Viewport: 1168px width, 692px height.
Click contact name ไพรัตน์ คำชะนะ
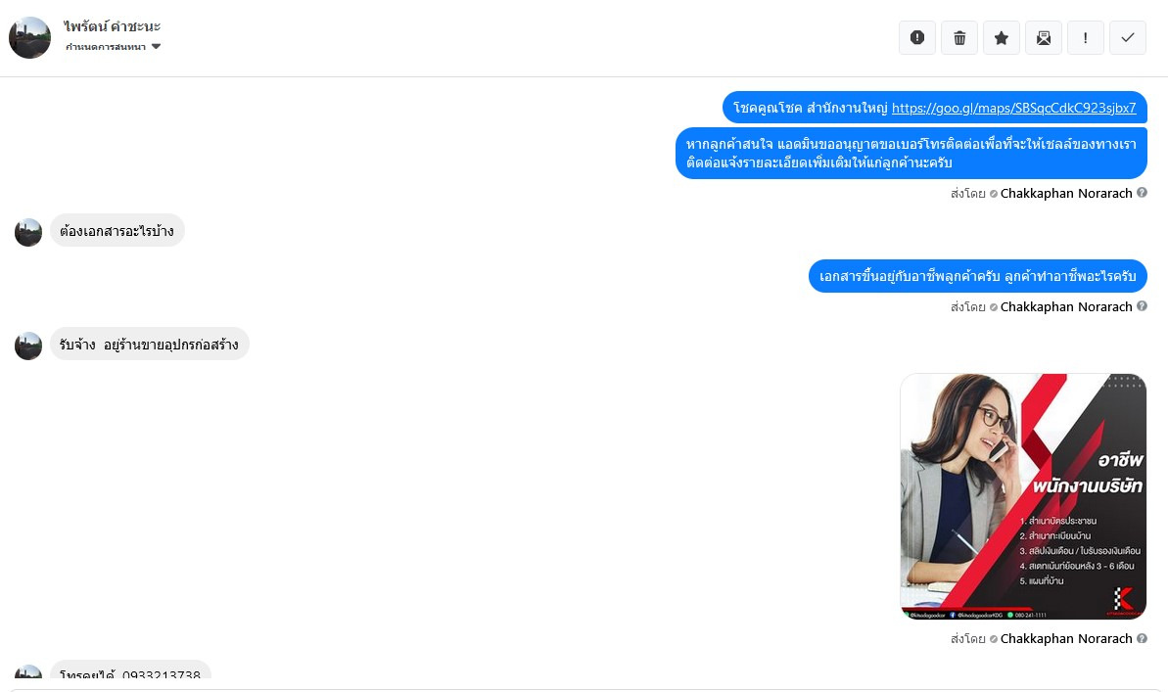pyautogui.click(x=112, y=26)
